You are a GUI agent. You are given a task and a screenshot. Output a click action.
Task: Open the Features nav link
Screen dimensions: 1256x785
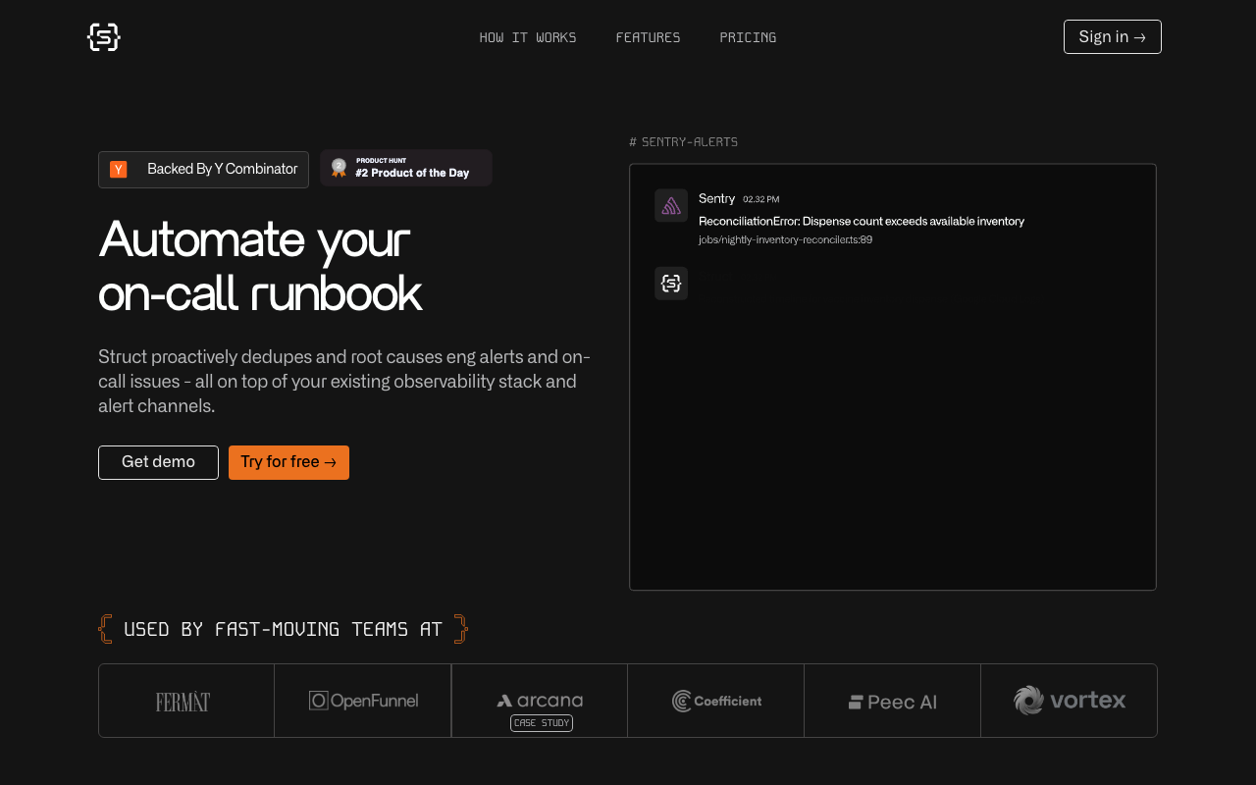click(x=648, y=37)
